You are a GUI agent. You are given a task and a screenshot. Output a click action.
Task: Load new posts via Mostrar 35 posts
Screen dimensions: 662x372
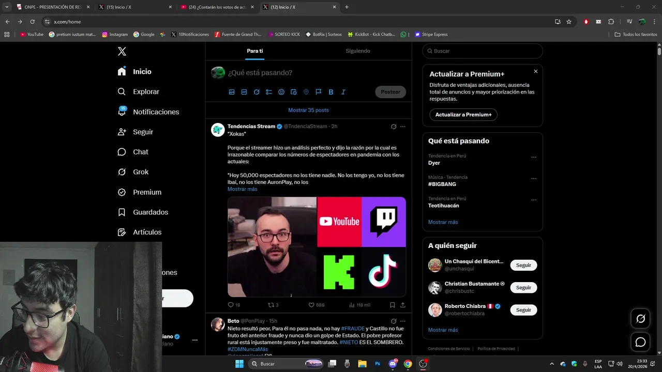pos(308,110)
